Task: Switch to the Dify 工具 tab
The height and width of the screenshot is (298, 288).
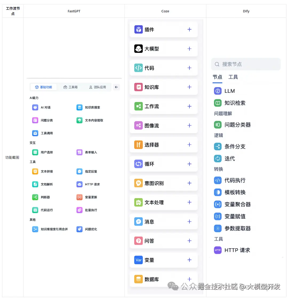Action: pyautogui.click(x=233, y=77)
